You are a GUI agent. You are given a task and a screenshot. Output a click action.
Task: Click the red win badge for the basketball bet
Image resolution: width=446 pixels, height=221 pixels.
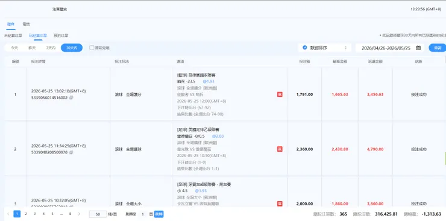[x=280, y=95]
